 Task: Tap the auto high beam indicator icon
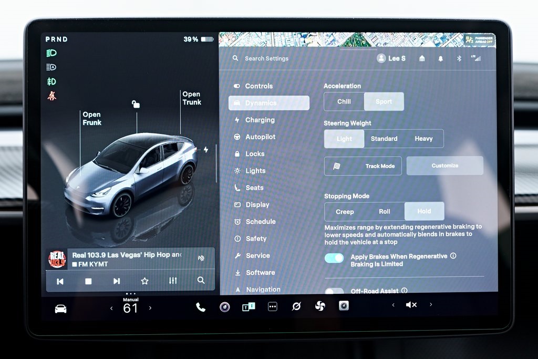pos(51,67)
